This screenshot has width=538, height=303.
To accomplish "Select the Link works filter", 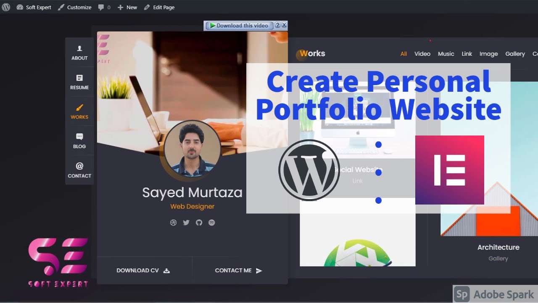I will point(467,54).
